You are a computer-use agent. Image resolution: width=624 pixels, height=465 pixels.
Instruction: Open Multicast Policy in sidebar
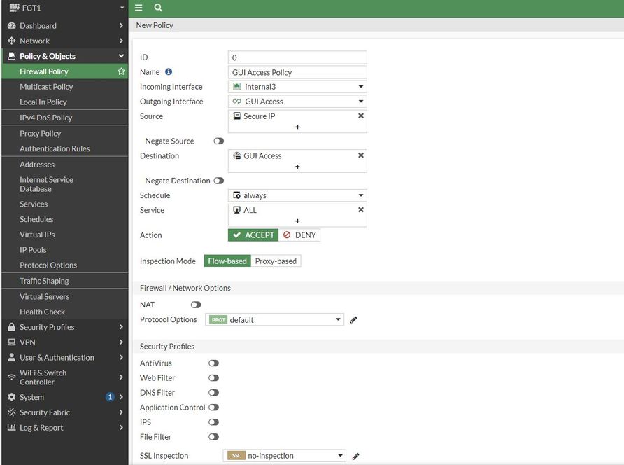click(x=46, y=86)
